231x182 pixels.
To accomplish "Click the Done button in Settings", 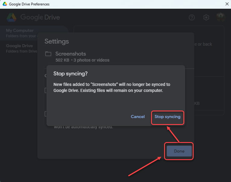I will (x=179, y=151).
